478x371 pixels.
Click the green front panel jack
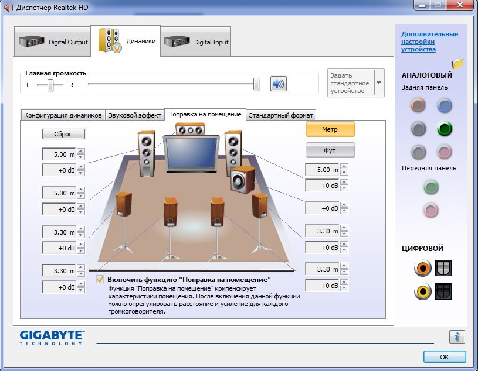click(x=431, y=187)
